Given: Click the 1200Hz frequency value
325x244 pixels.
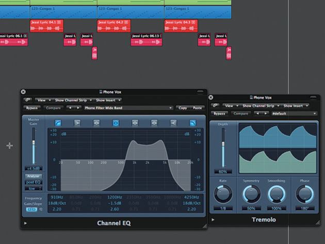Looking at the screenshot, I should tap(115, 197).
